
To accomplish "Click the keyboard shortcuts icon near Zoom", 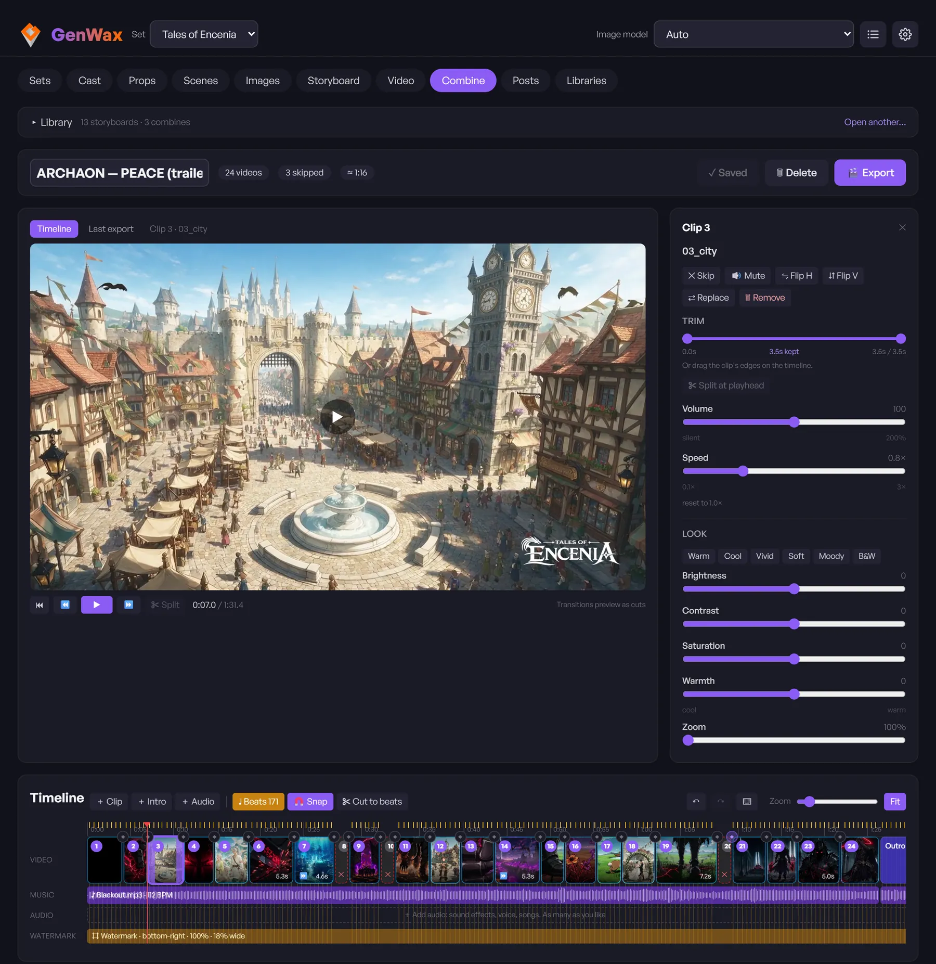I will [747, 802].
